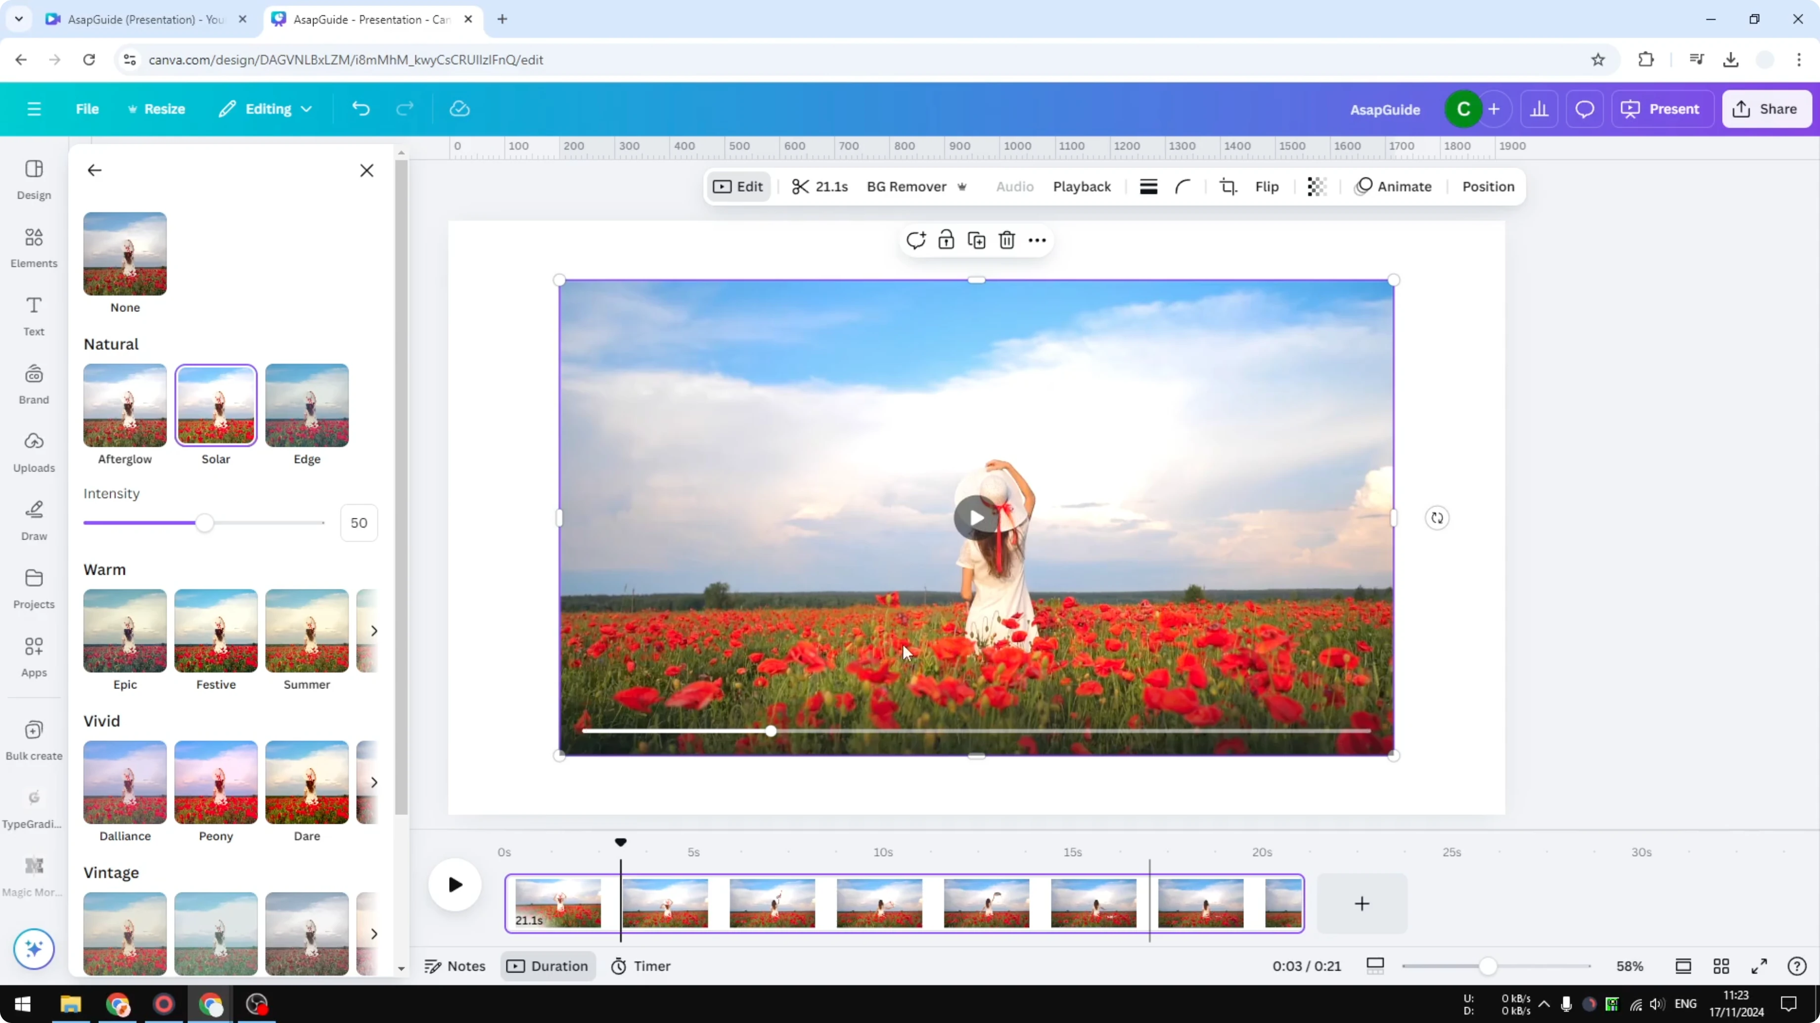This screenshot has height=1023, width=1820.
Task: Select the Elements panel icon
Action: tap(33, 247)
